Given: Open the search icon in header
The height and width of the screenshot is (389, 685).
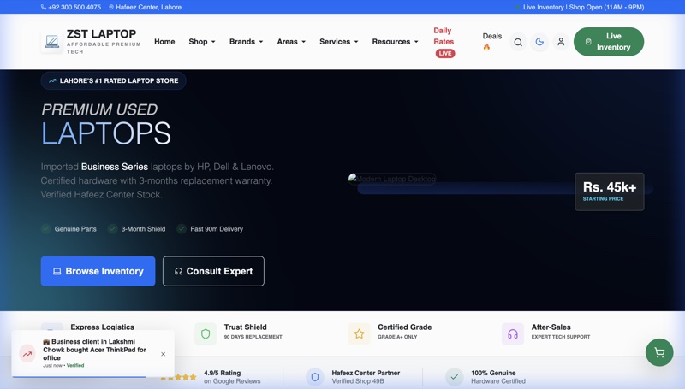Looking at the screenshot, I should [x=518, y=42].
